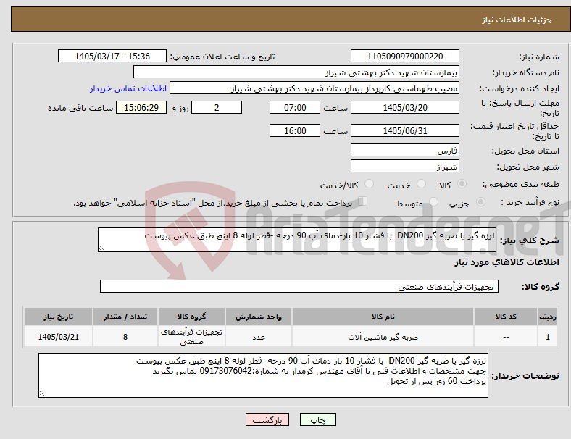Click the cell ضربه گیر ماشین آلات
The width and height of the screenshot is (571, 439).
(x=383, y=337)
